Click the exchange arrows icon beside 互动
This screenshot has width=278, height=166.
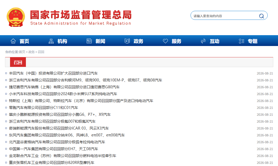click(x=203, y=41)
